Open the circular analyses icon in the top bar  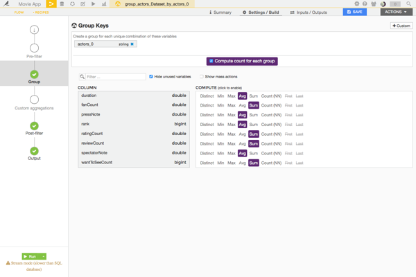(72, 4)
